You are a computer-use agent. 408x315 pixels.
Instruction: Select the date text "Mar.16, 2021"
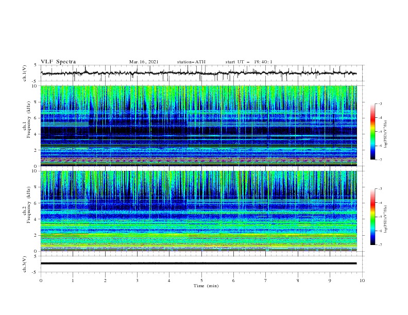(144, 62)
